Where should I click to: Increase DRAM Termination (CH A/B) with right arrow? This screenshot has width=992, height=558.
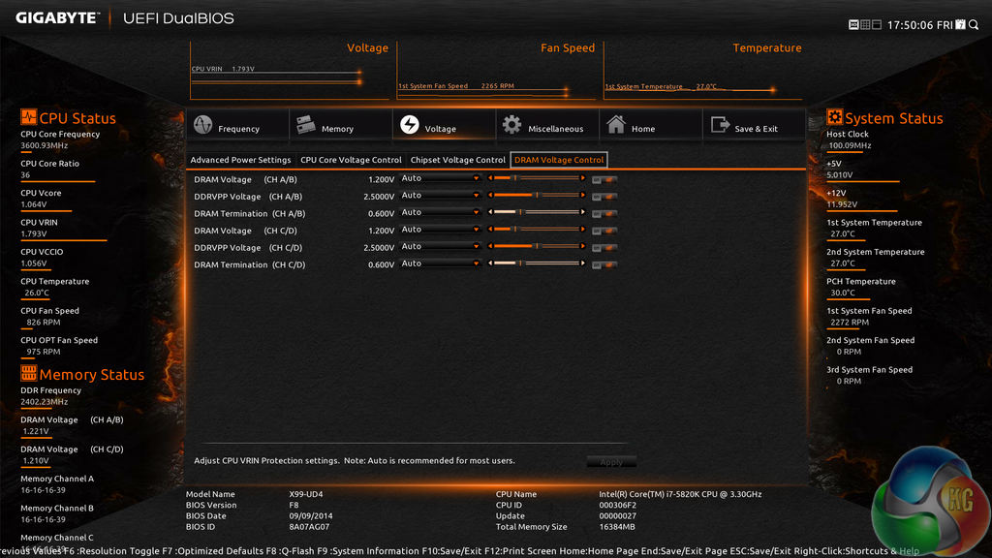pyautogui.click(x=582, y=212)
